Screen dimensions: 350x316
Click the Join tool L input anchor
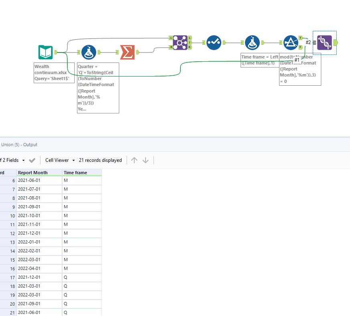171,38
